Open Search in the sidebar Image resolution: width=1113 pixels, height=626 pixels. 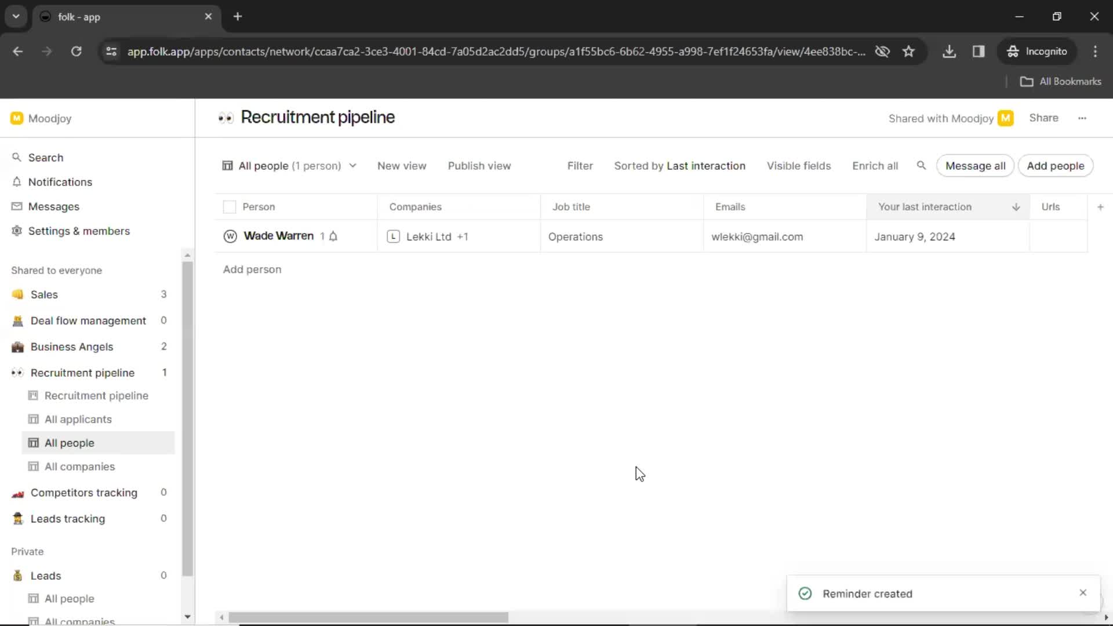[x=38, y=158]
